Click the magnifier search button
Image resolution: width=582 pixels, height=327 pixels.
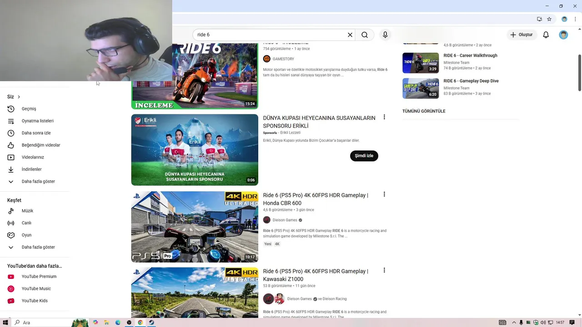(x=365, y=35)
